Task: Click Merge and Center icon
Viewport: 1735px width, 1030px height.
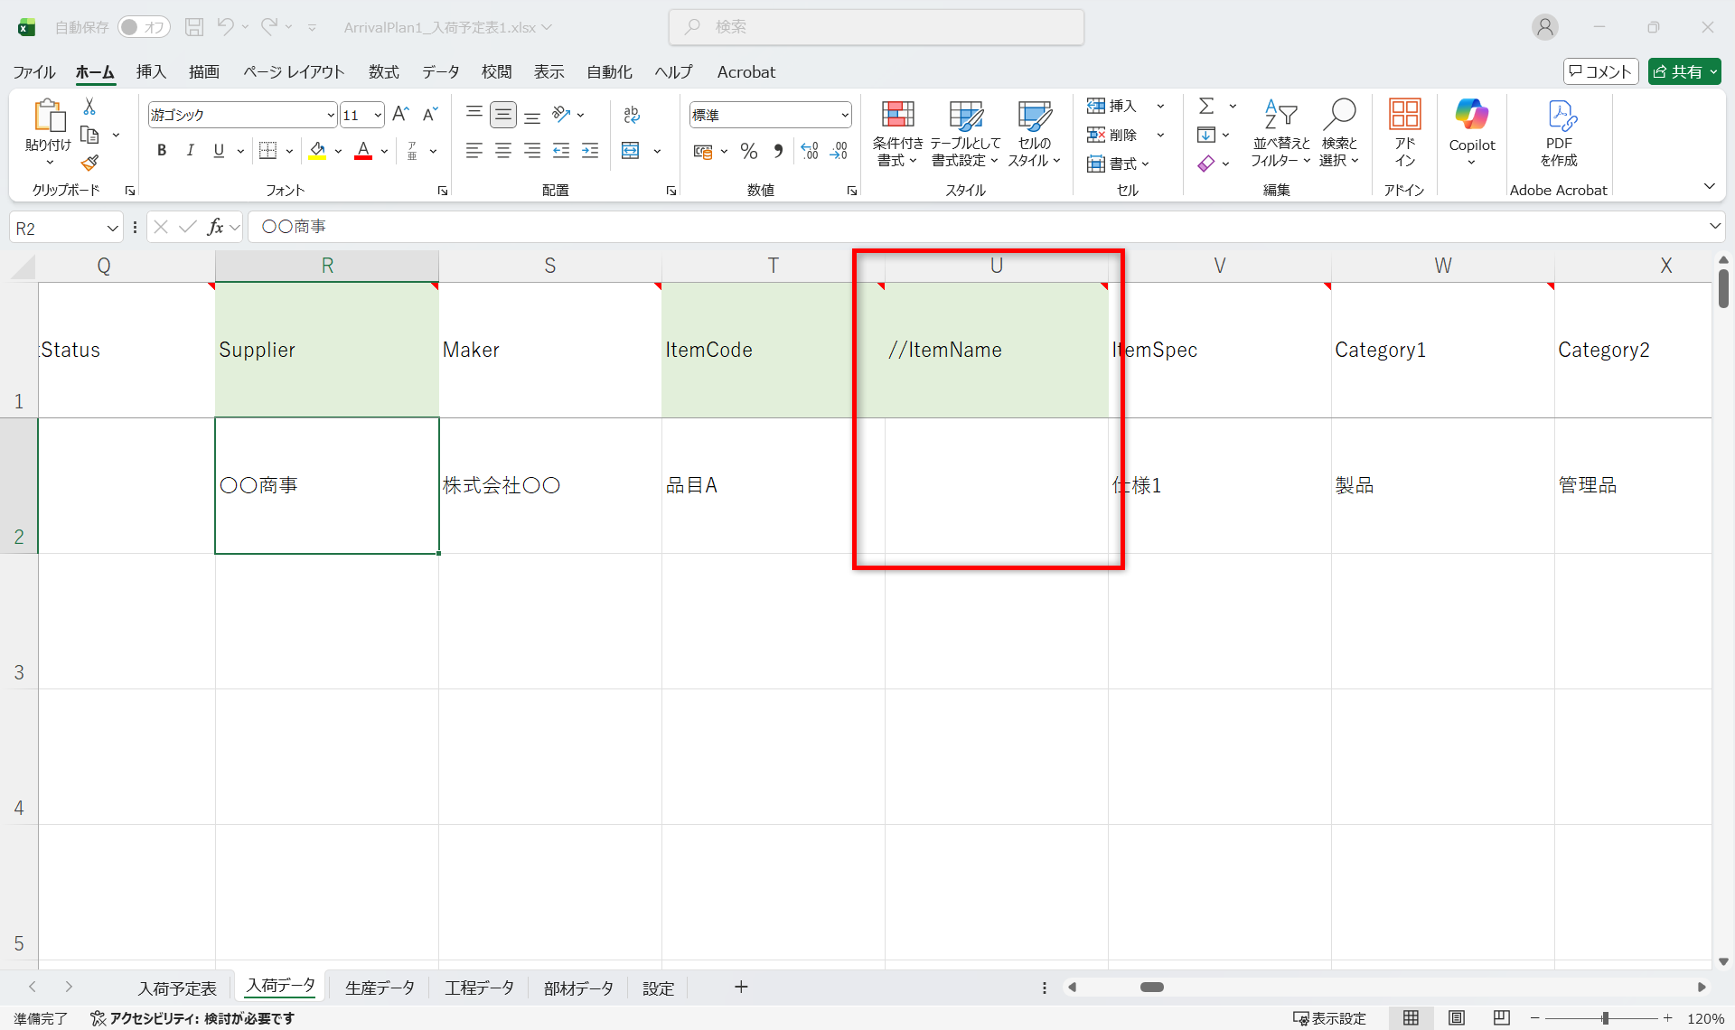Action: click(x=631, y=152)
